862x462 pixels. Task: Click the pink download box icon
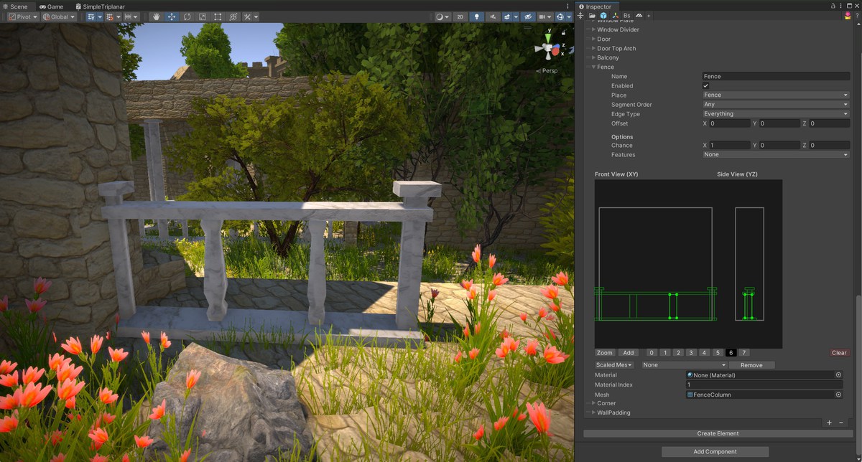[x=848, y=16]
